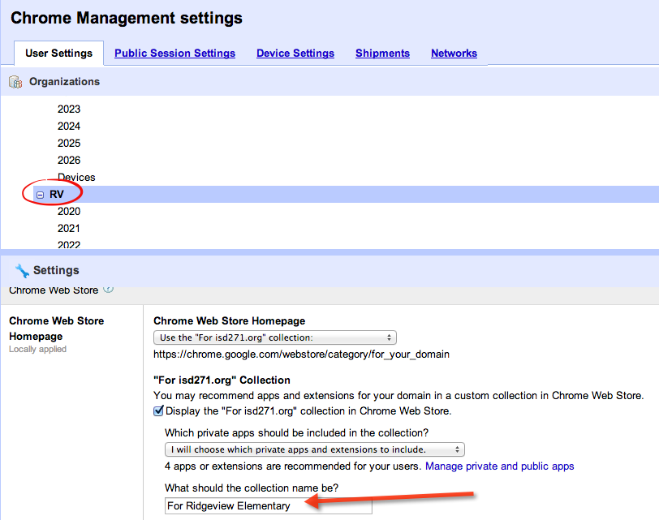Click the Chrome Management settings title
This screenshot has height=520, width=659.
point(127,18)
